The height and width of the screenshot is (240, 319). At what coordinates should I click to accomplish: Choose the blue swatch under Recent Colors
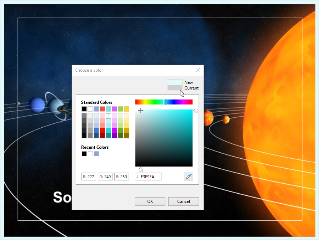[96, 153]
